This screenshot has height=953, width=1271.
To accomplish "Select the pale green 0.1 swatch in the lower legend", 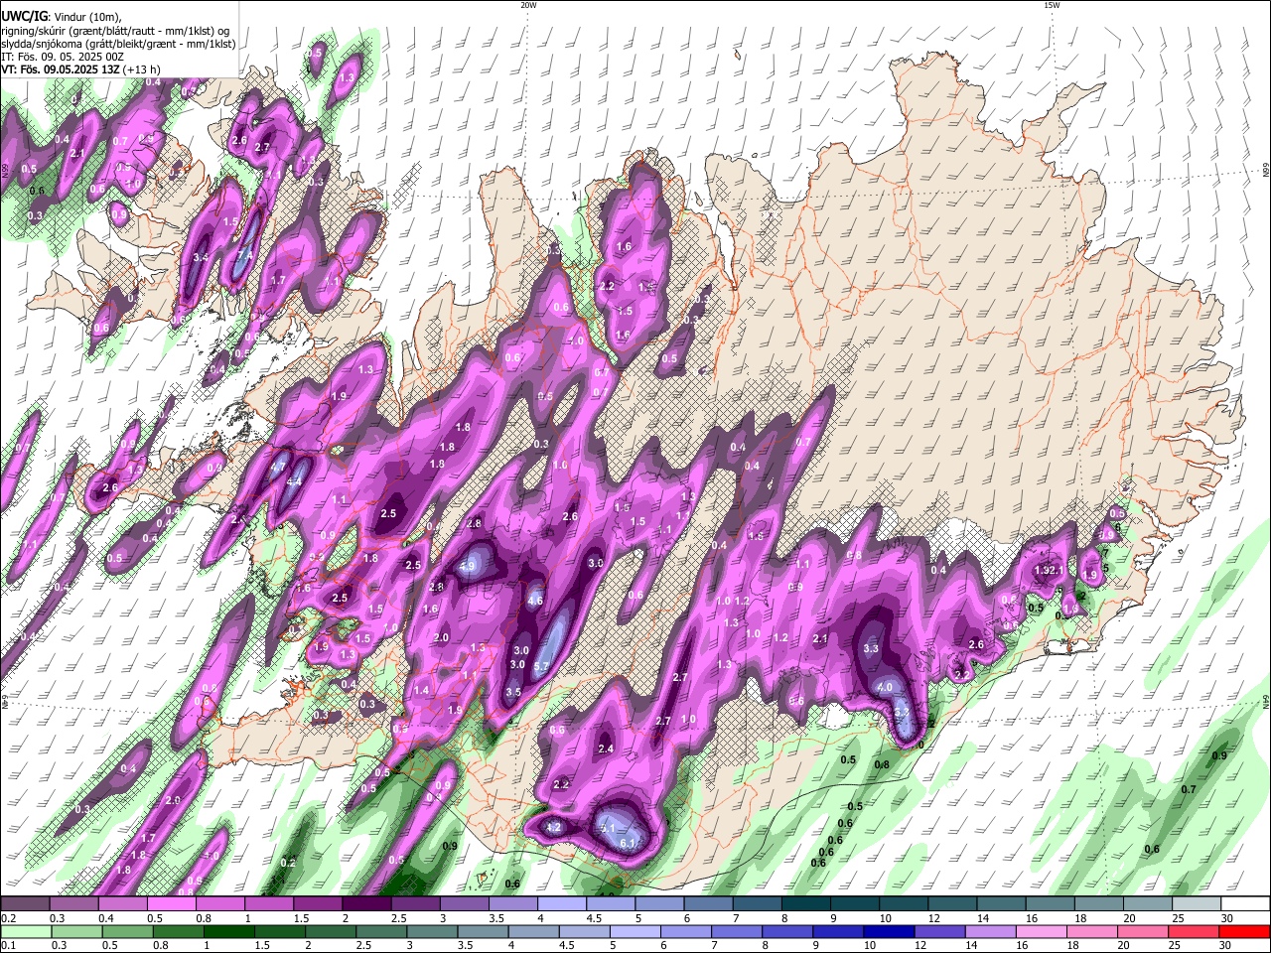I will [x=25, y=931].
